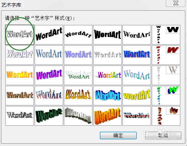Select the black vertical WordArt style
This screenshot has height=146, width=187.
[x=166, y=35]
